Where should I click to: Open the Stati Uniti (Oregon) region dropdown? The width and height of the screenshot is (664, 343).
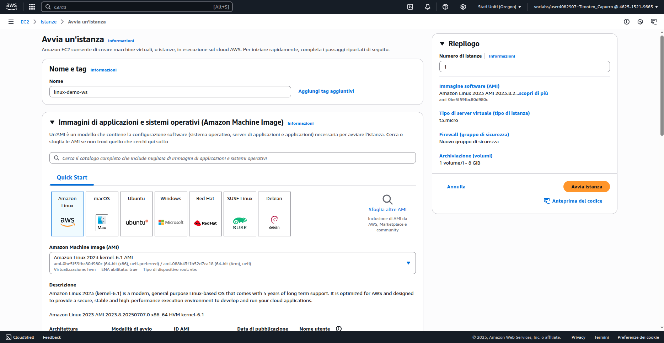click(499, 7)
